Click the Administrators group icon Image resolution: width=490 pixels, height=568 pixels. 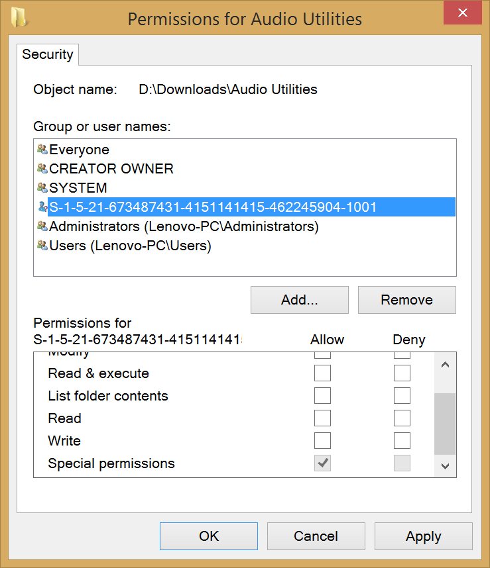[x=42, y=226]
